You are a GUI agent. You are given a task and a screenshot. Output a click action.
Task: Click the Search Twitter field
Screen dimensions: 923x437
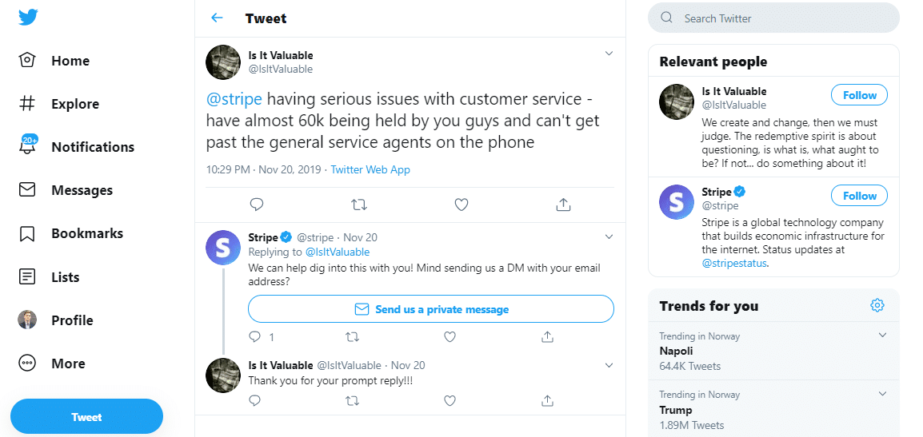pyautogui.click(x=773, y=18)
